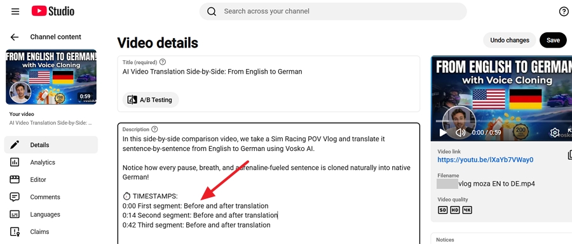Click the filename 'vlog moza EN to DE.mp4'
The height and width of the screenshot is (244, 572).
pyautogui.click(x=496, y=184)
